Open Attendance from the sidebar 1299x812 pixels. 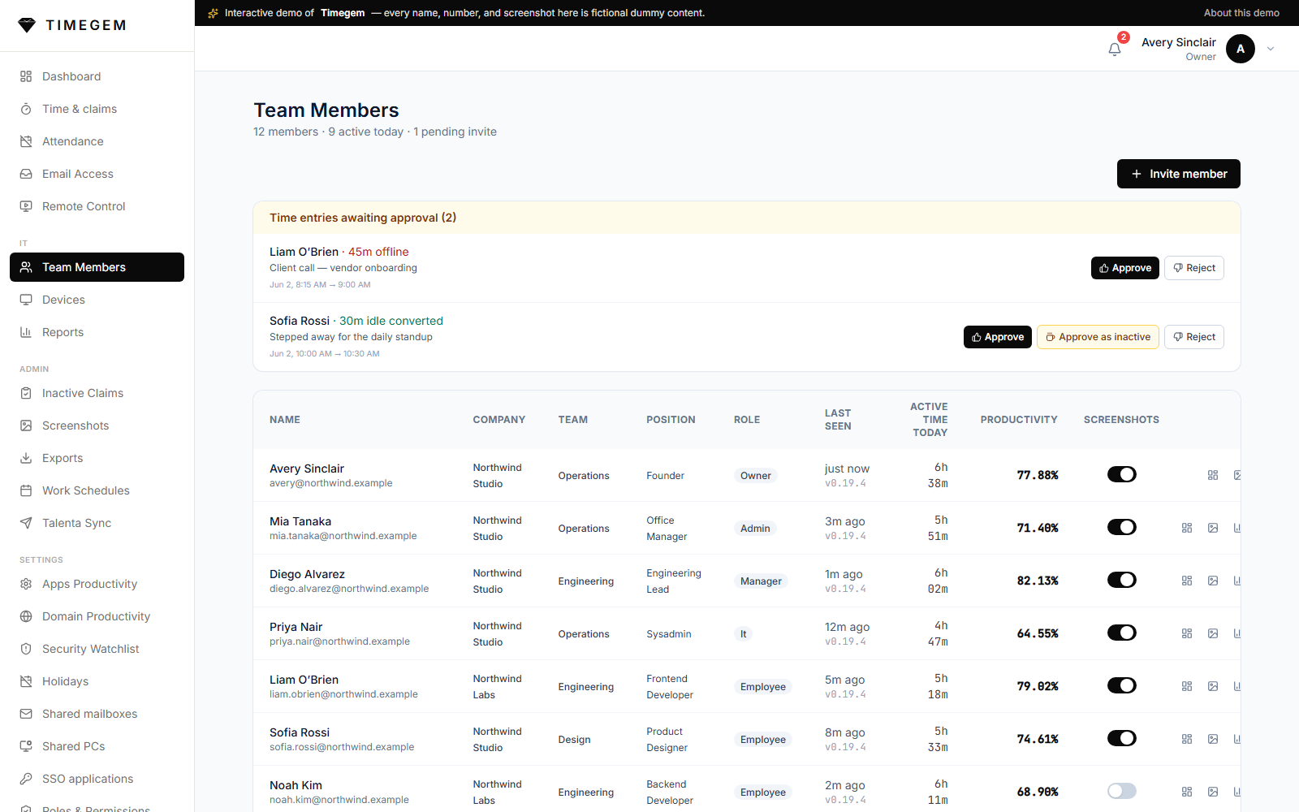(x=97, y=141)
